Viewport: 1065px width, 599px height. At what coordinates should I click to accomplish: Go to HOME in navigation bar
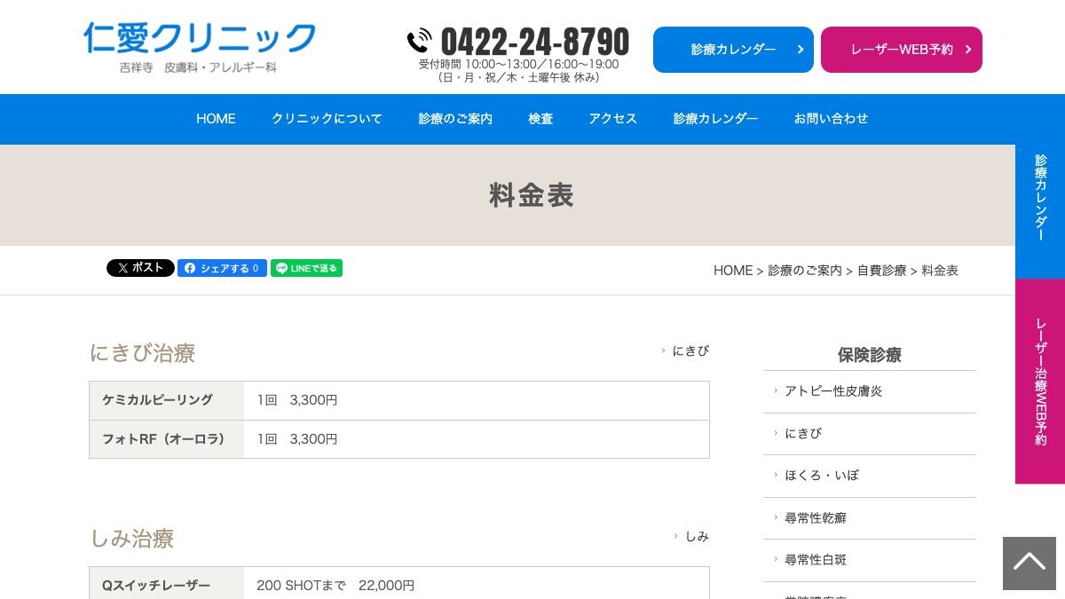coord(216,119)
